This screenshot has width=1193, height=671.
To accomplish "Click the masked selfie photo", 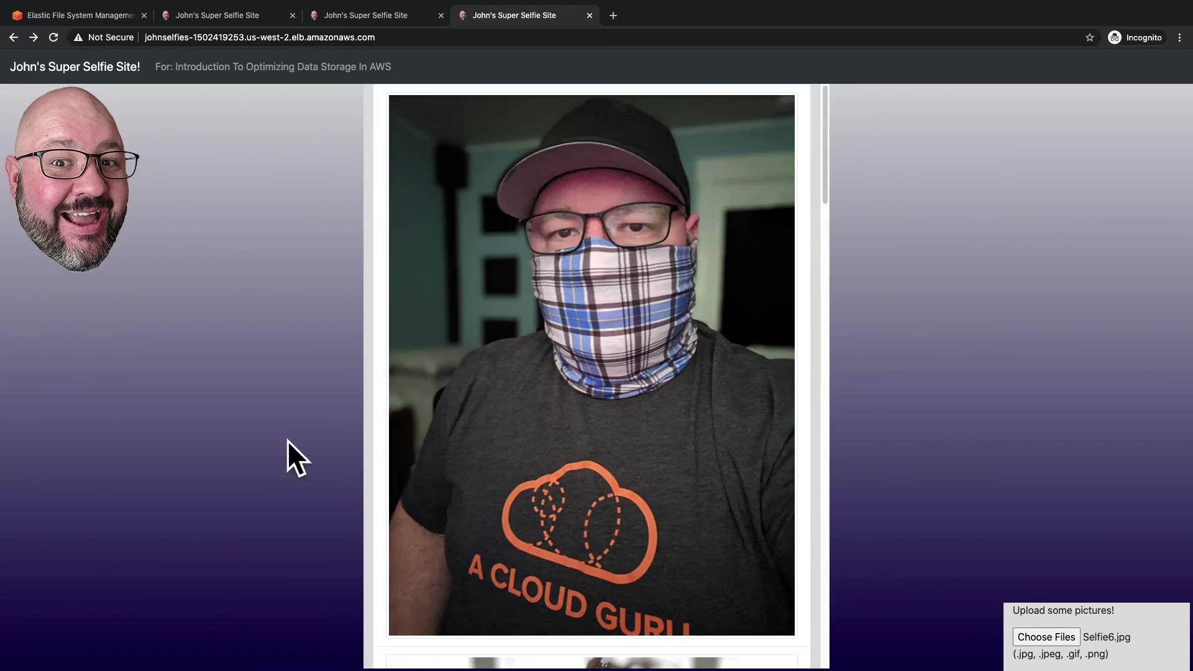I will click(591, 365).
